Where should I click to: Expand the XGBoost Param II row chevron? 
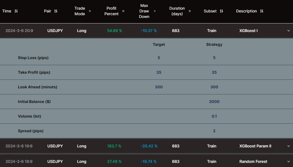[289, 146]
